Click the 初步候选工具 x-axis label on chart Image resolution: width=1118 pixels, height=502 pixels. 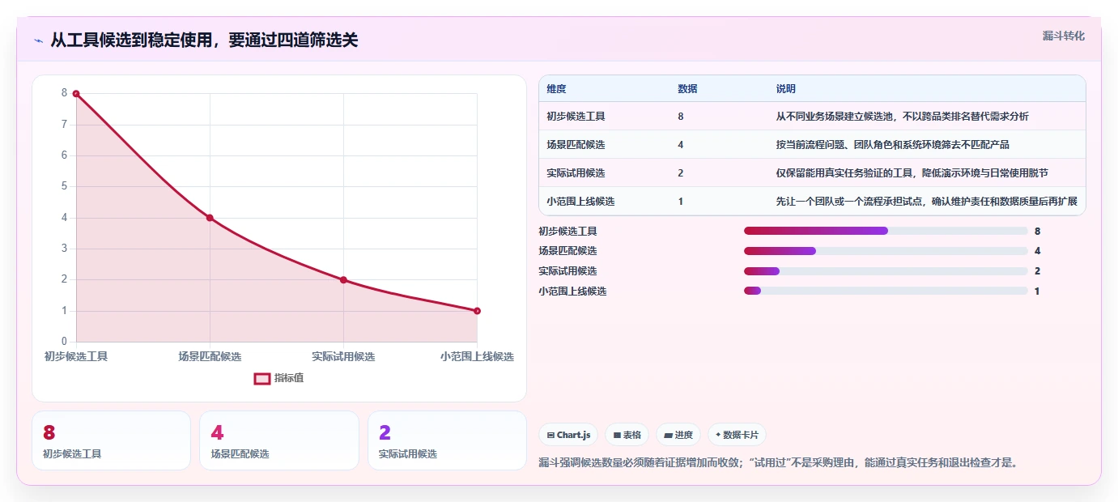pos(76,356)
